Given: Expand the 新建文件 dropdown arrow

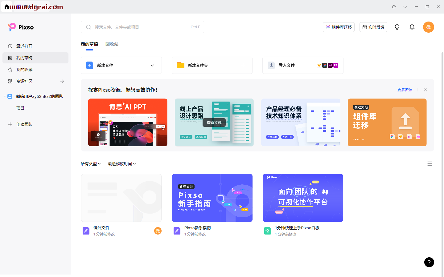Looking at the screenshot, I should 152,65.
